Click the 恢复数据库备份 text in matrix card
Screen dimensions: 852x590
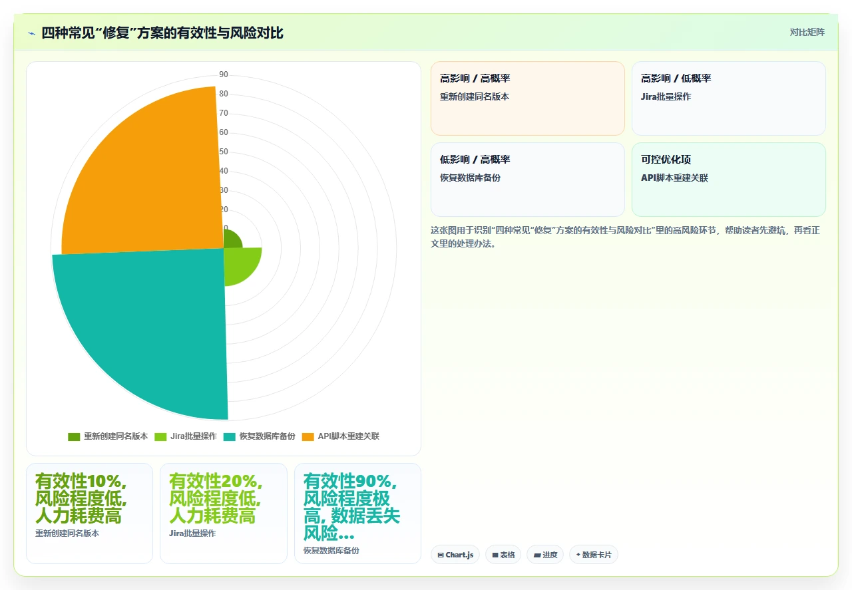pyautogui.click(x=470, y=178)
